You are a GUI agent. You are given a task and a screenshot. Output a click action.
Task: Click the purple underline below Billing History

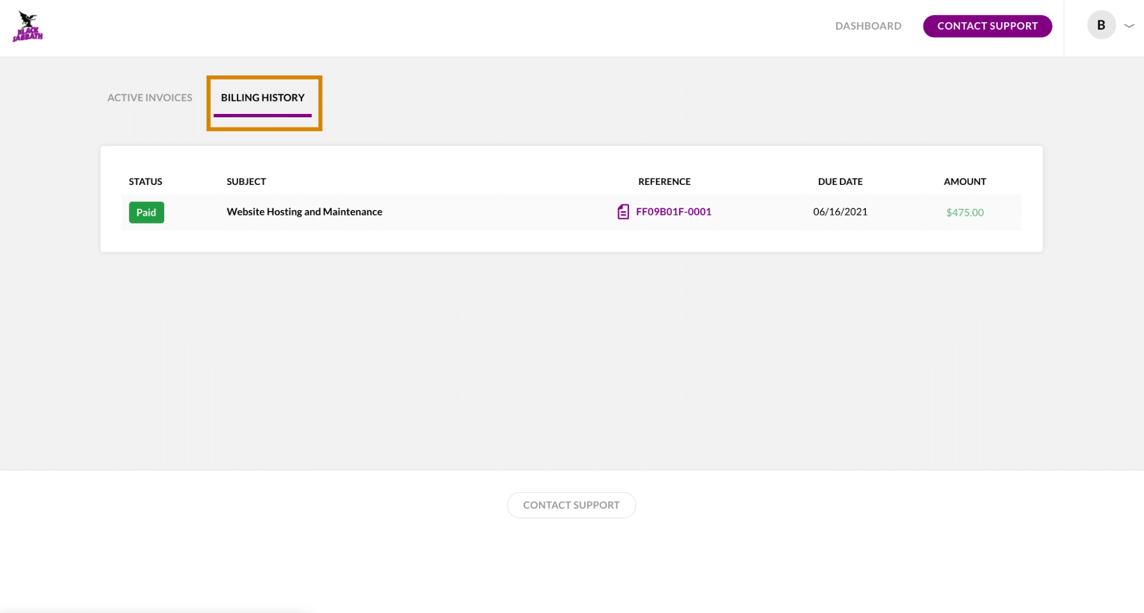click(x=263, y=116)
